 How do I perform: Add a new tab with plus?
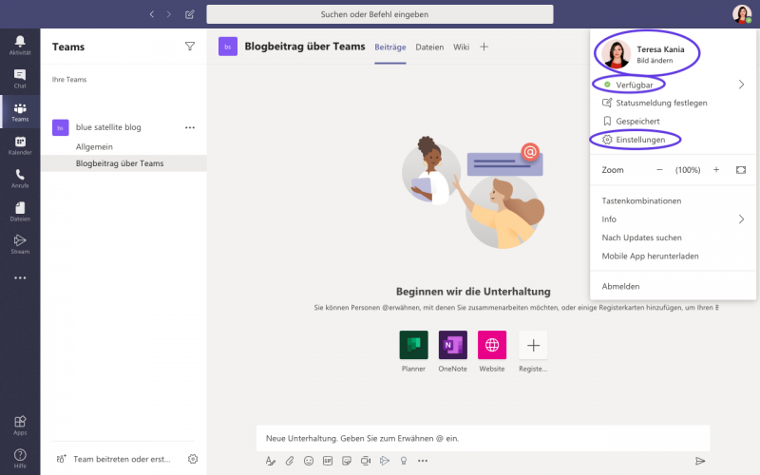click(x=484, y=47)
